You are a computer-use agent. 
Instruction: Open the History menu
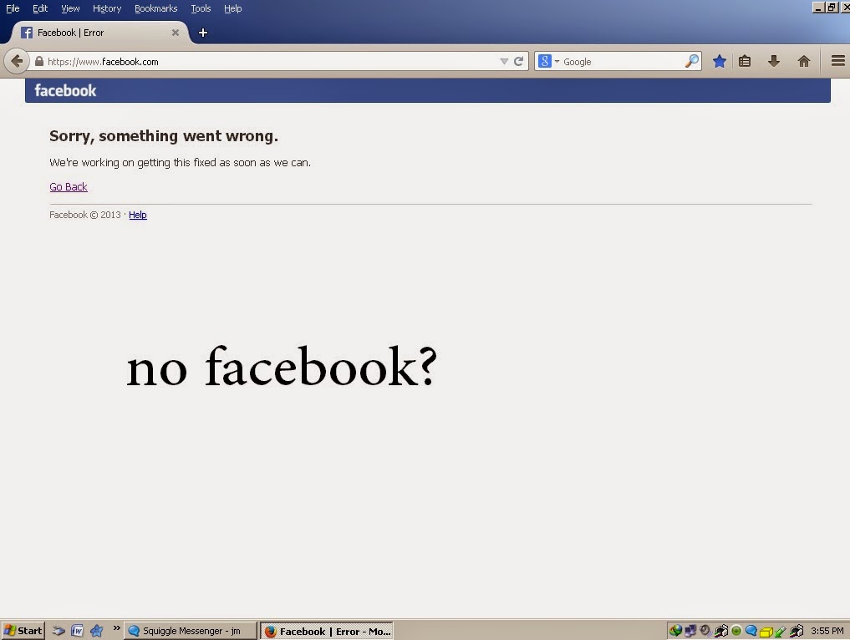pyautogui.click(x=107, y=8)
